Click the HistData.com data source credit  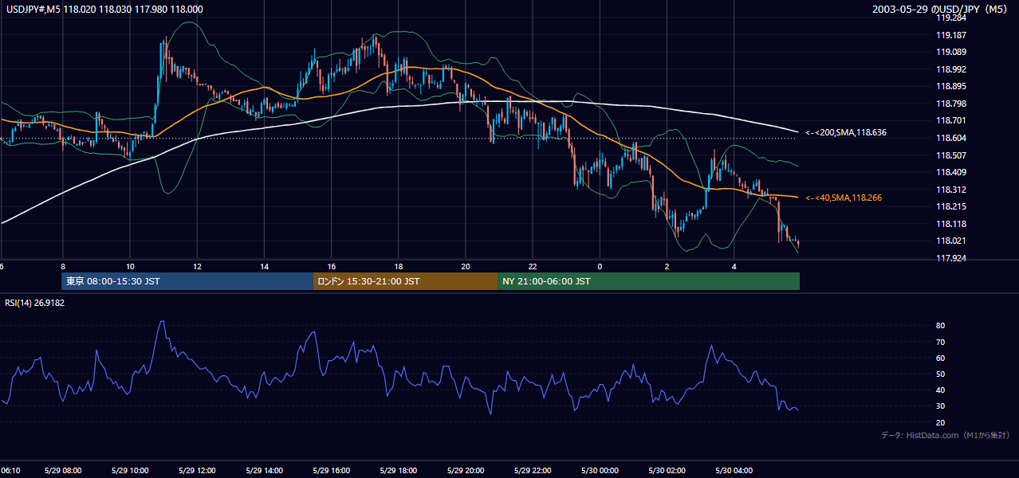click(x=946, y=435)
